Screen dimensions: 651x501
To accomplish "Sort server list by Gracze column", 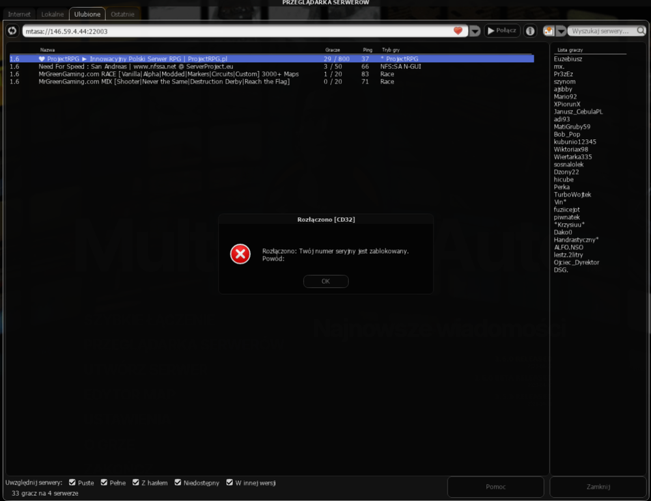I will (333, 50).
